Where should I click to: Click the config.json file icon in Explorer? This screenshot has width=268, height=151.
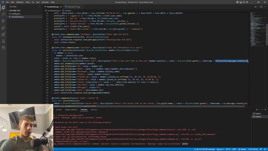[10, 14]
